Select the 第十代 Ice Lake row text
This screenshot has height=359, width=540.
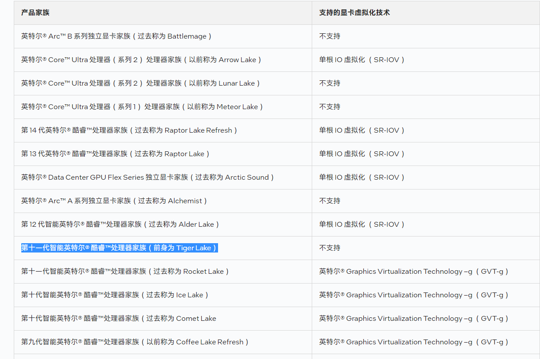click(x=115, y=295)
